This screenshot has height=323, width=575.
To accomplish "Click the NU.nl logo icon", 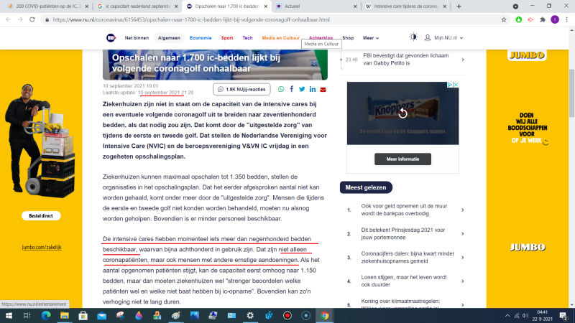I will (111, 38).
